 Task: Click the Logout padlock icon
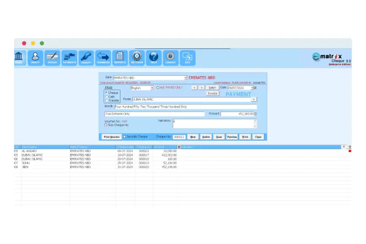point(170,57)
